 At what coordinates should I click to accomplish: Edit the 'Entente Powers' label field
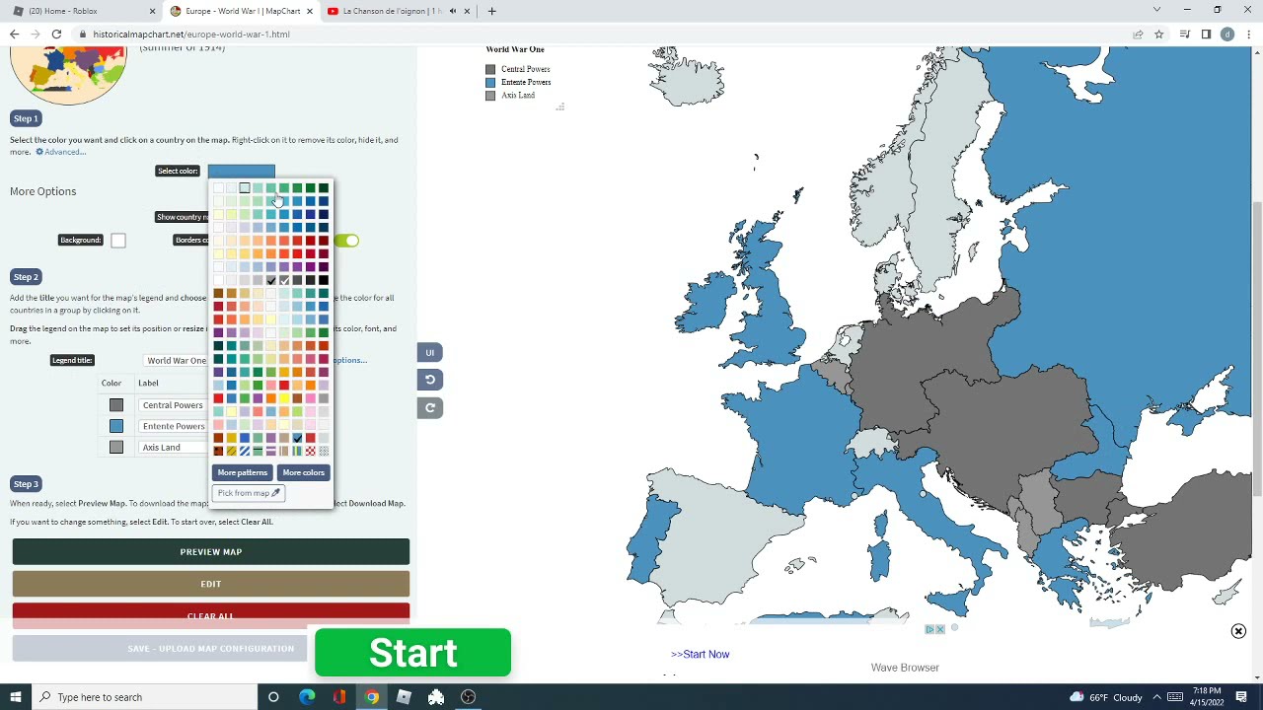coord(172,426)
